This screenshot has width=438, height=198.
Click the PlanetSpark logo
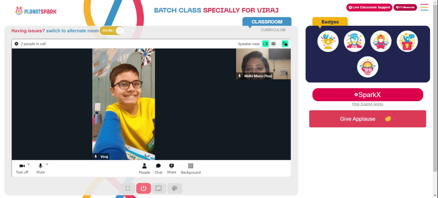pos(36,11)
